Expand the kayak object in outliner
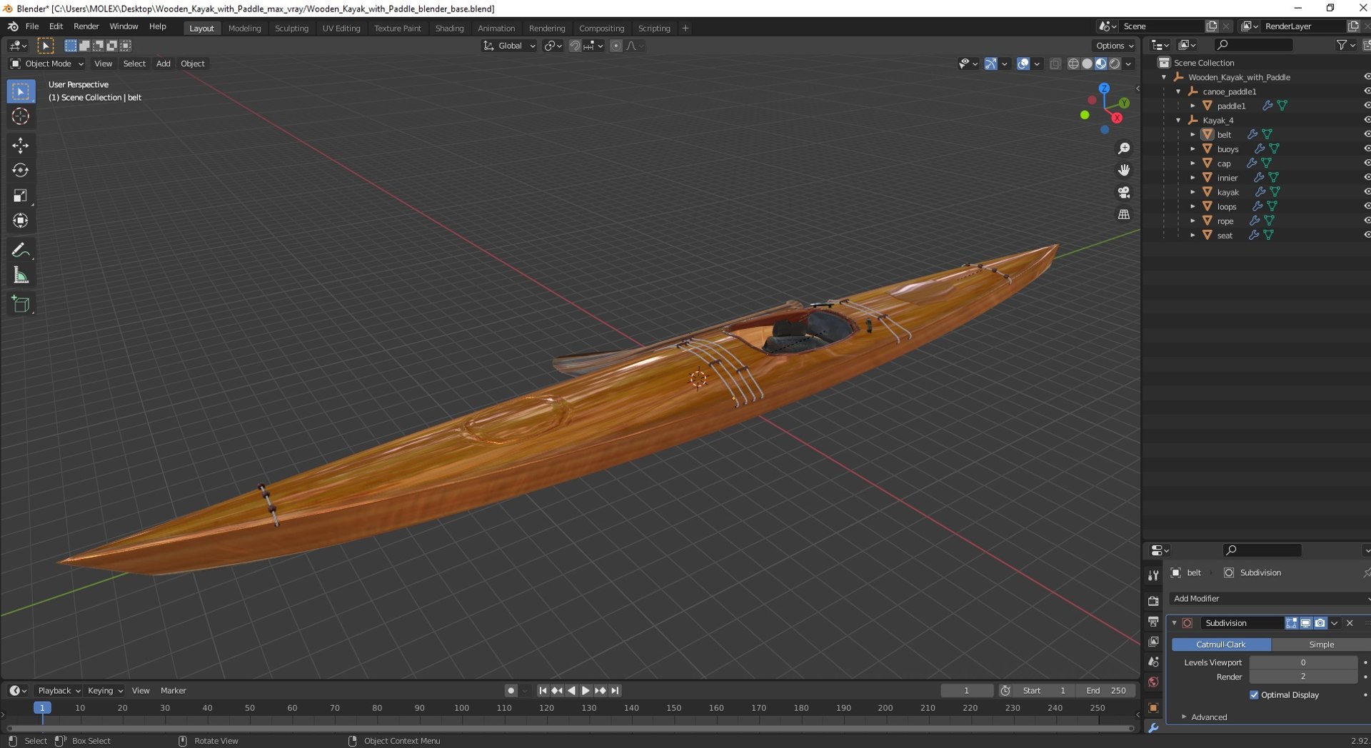This screenshot has width=1371, height=748. click(x=1192, y=192)
